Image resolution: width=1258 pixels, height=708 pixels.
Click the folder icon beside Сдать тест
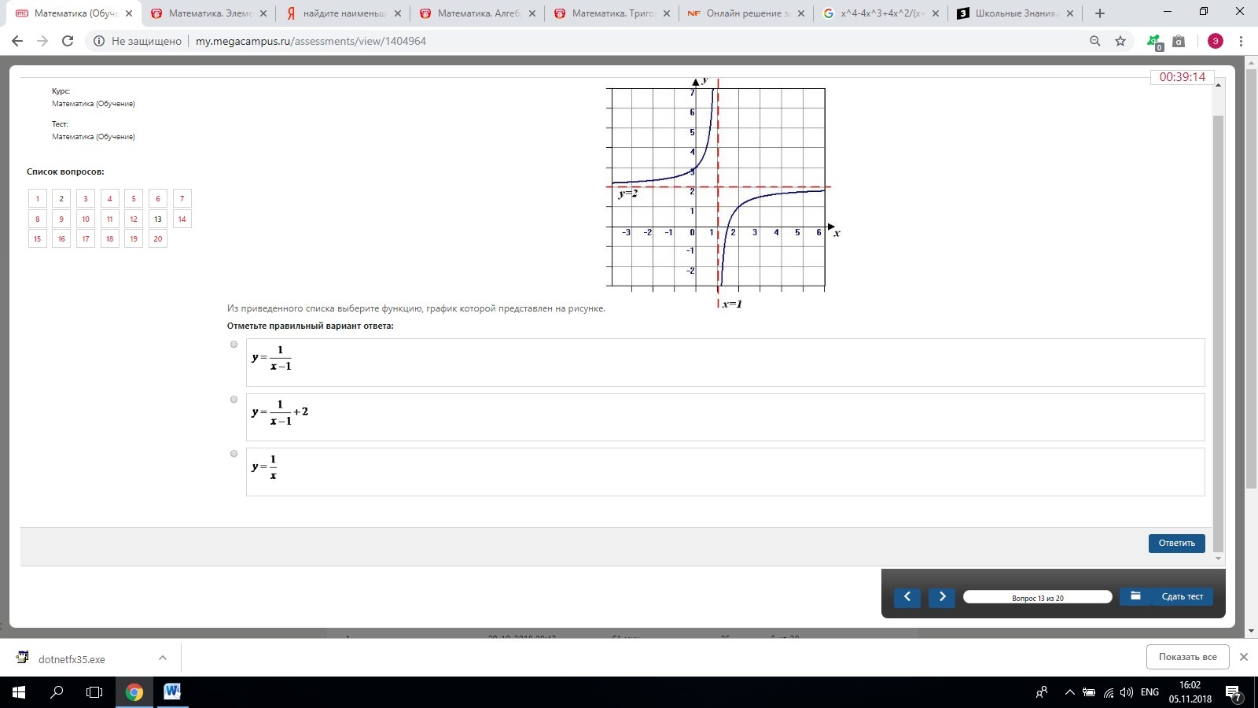coord(1135,596)
